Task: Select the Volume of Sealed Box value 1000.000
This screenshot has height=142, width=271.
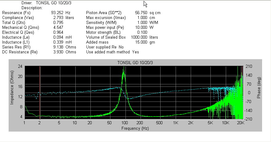Action: [139, 37]
